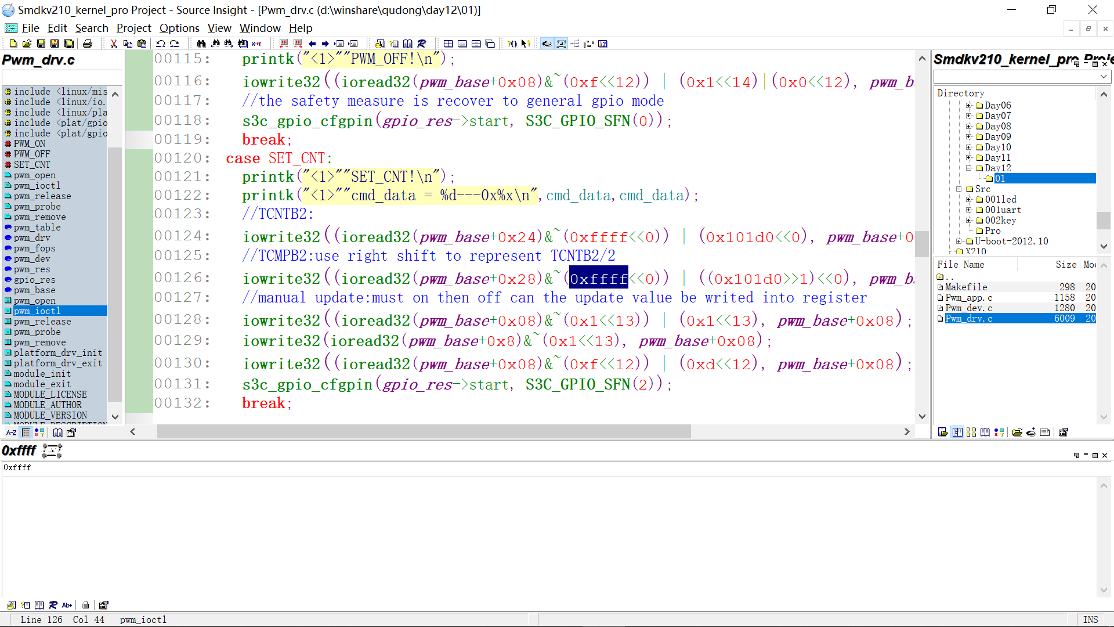The image size is (1114, 627).
Task: Click the Undo arrow icon
Action: pos(161,44)
